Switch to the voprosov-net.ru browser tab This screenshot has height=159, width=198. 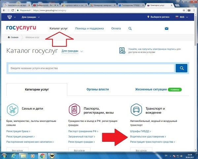click(74, 5)
